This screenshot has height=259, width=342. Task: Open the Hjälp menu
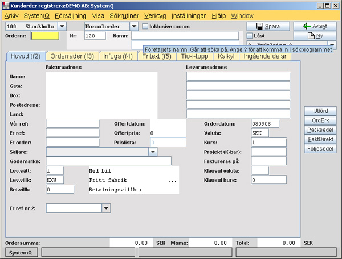218,16
